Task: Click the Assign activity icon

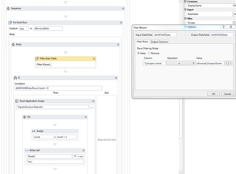Action: (x=33, y=131)
